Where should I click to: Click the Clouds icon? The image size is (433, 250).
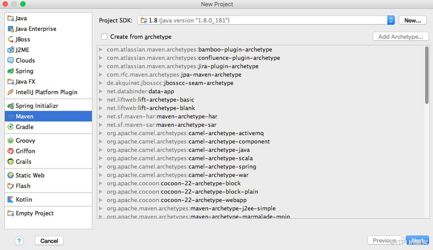11,60
